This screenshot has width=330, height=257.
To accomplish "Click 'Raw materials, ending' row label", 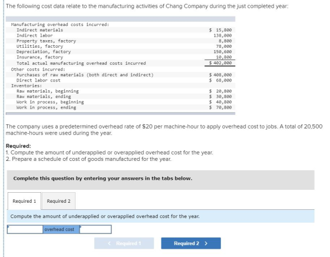I will click(44, 97).
